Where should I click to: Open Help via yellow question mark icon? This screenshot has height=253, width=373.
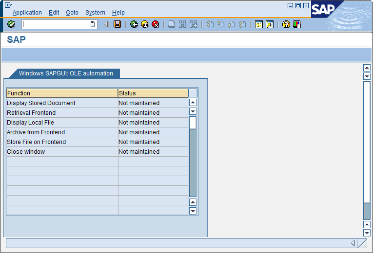point(286,24)
